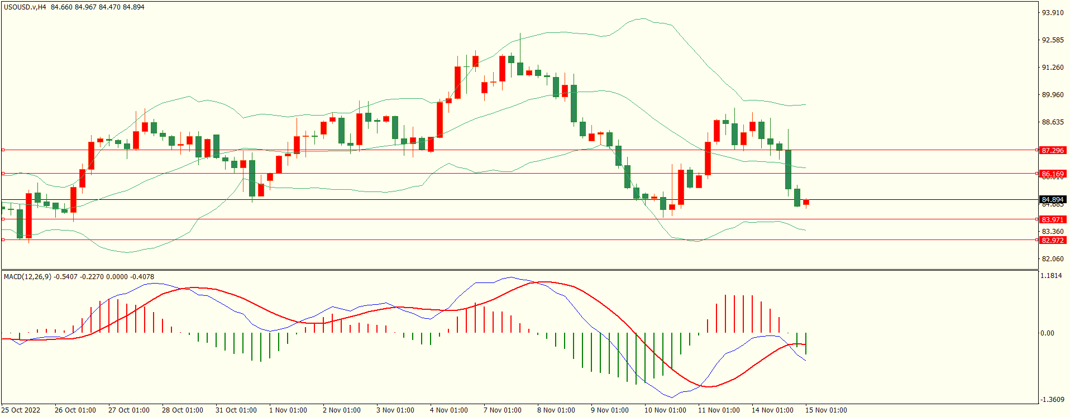Click the 14 Nov 01:00 time label
This screenshot has height=417, width=1070.
point(772,410)
